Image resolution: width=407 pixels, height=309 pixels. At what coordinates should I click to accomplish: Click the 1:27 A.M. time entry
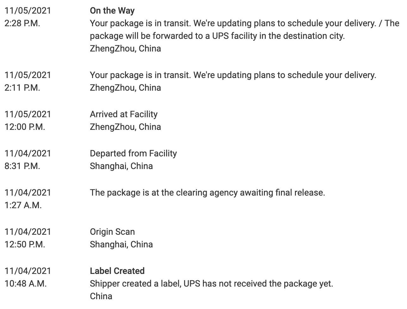[23, 205]
